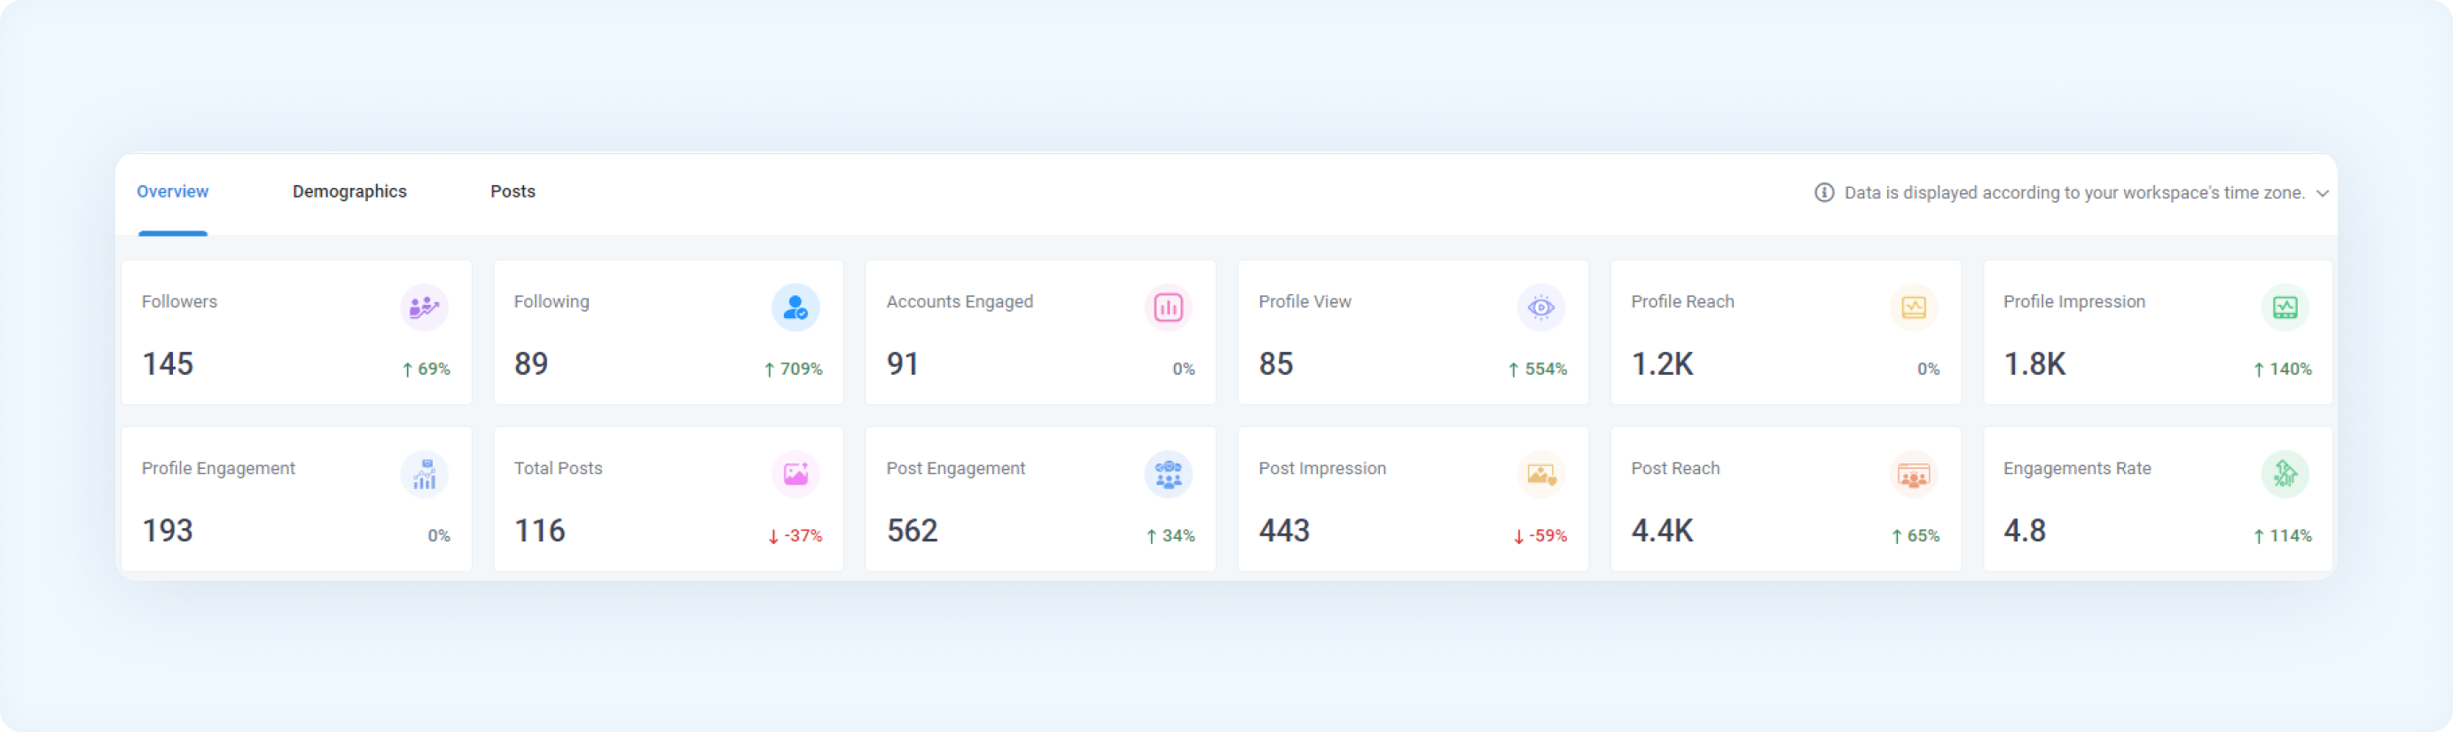This screenshot has width=2453, height=732.
Task: Click the Engagements Rate icon
Action: click(x=2285, y=474)
